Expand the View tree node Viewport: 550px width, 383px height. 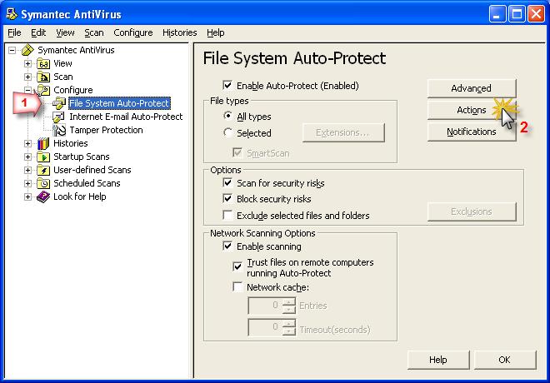[27, 64]
